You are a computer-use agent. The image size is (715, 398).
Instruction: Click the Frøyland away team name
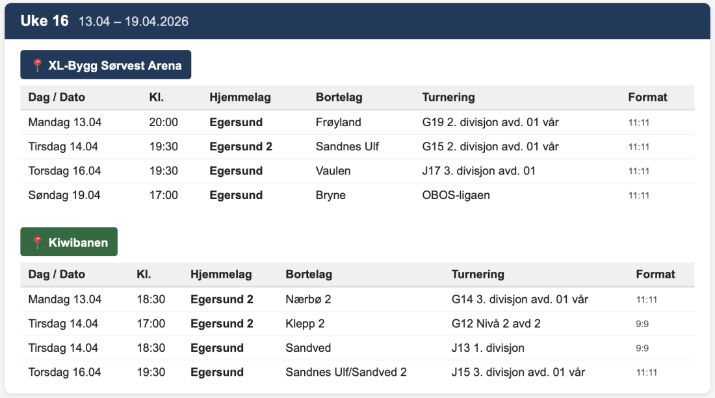[338, 122]
